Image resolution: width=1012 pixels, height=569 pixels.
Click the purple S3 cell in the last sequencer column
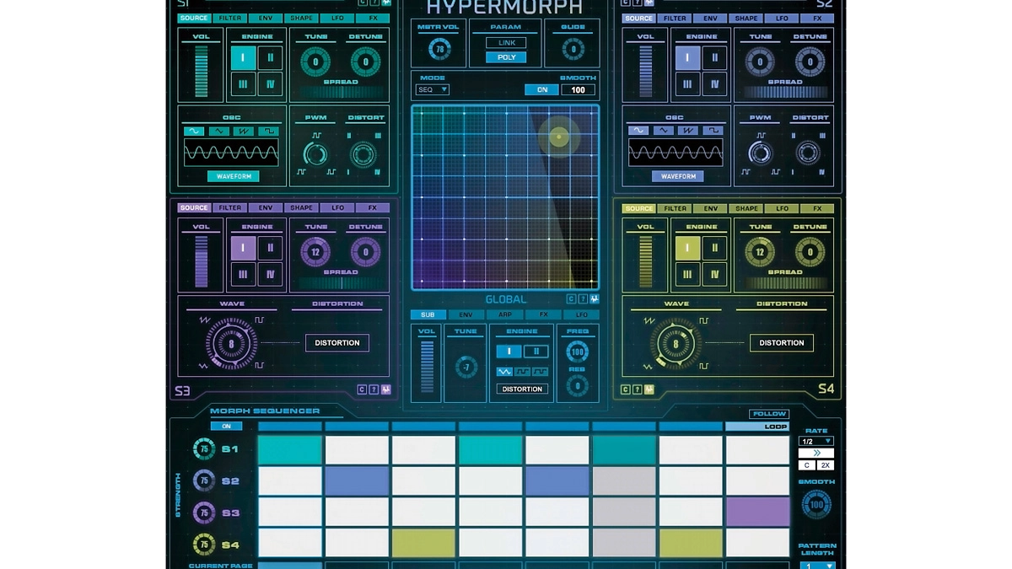(758, 512)
